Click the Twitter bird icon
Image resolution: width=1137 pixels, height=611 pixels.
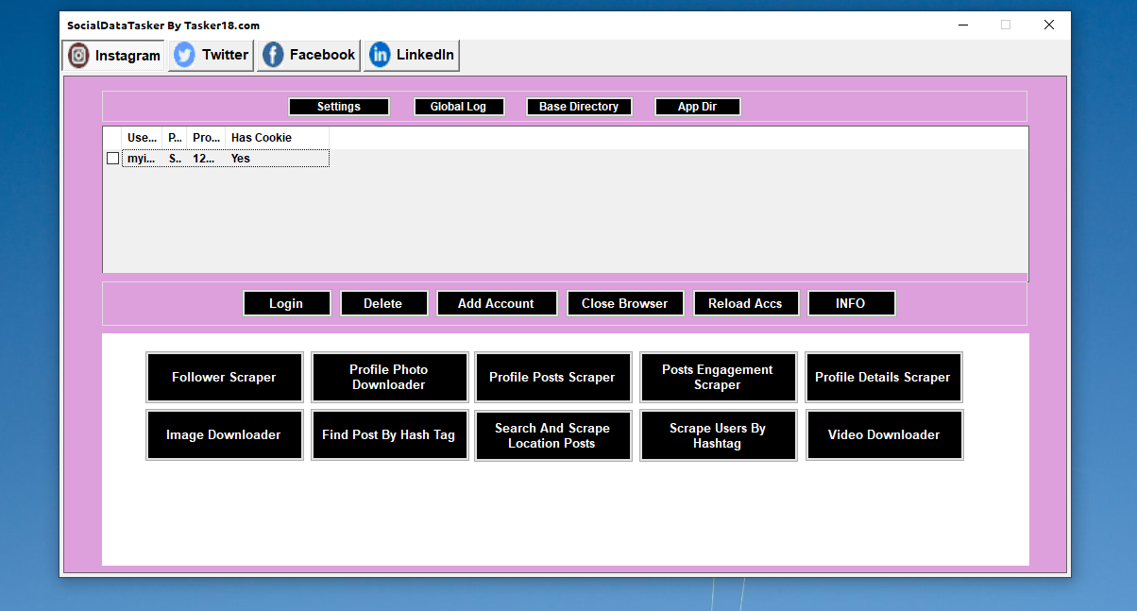pos(185,55)
